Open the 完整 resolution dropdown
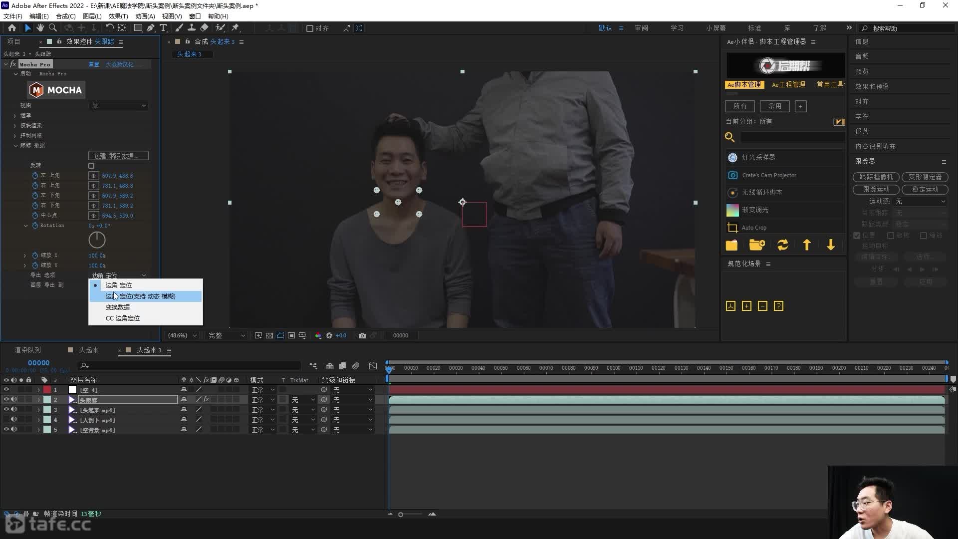958x539 pixels. pos(227,335)
